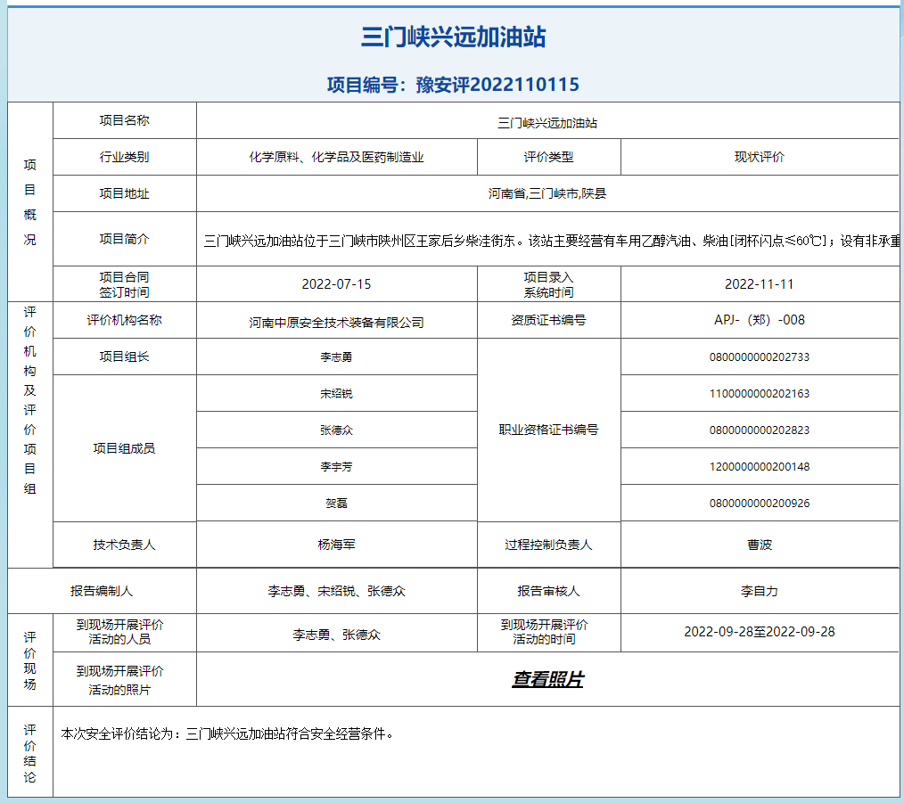Click the 资质证书编号 label

click(549, 320)
